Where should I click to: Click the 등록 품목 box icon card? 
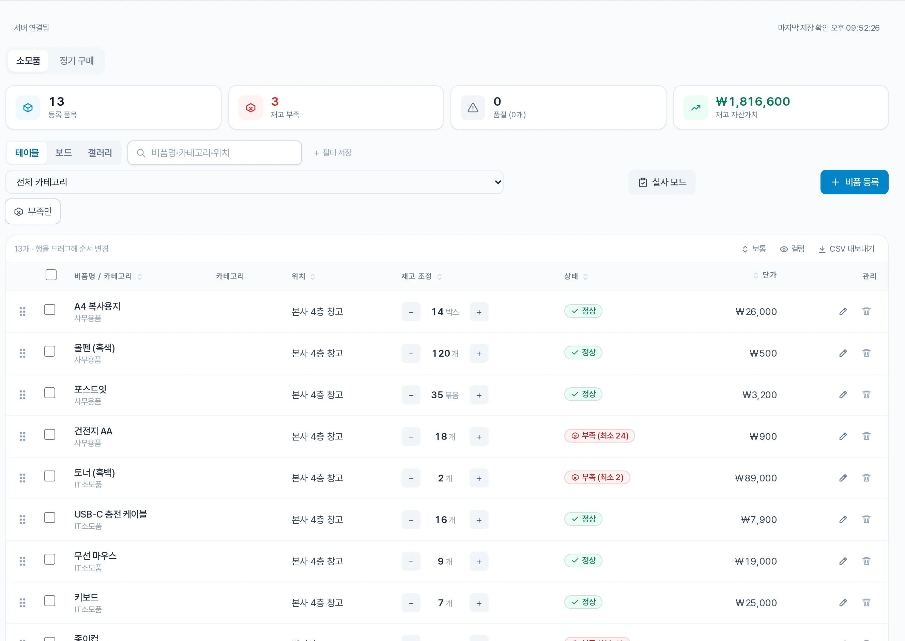click(28, 108)
